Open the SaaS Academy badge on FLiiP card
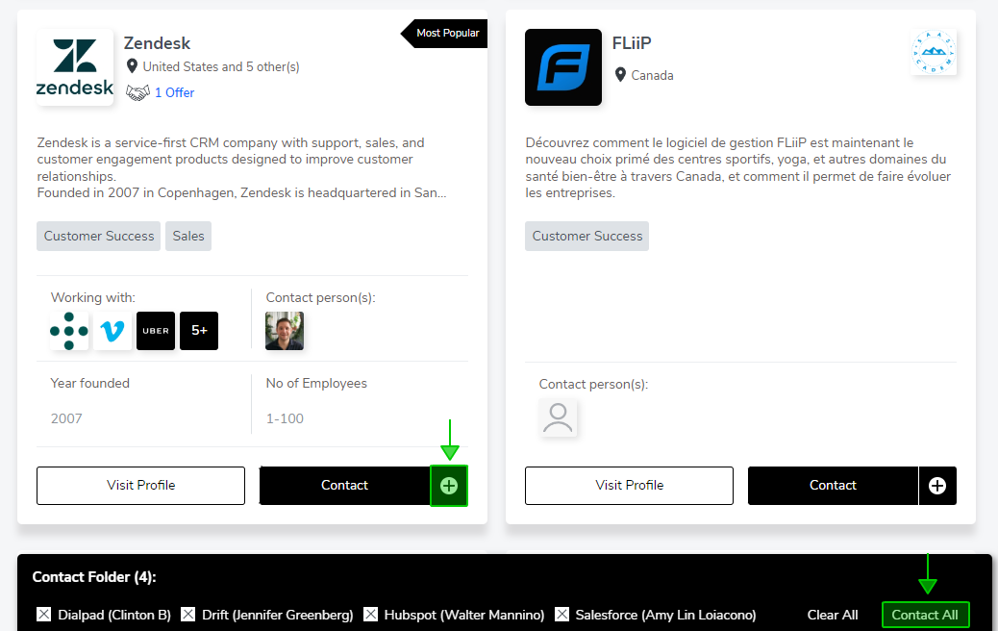 pos(934,52)
